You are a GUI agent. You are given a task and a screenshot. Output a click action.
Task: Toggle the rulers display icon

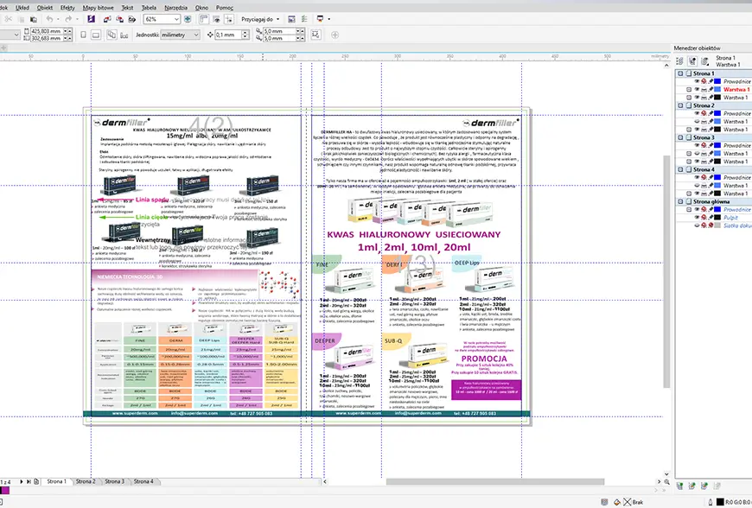(x=204, y=19)
